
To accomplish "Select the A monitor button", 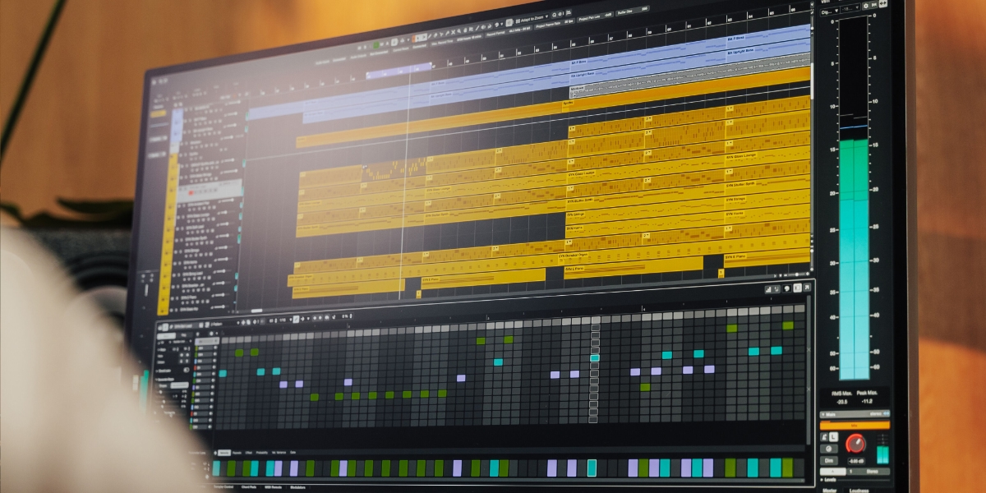I will tap(832, 472).
